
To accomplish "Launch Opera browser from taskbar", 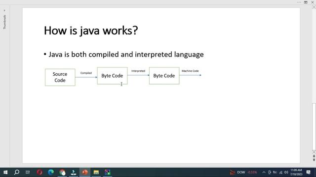I will [39, 172].
